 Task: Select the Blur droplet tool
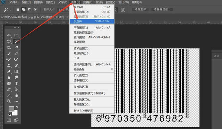(x=9, y=77)
